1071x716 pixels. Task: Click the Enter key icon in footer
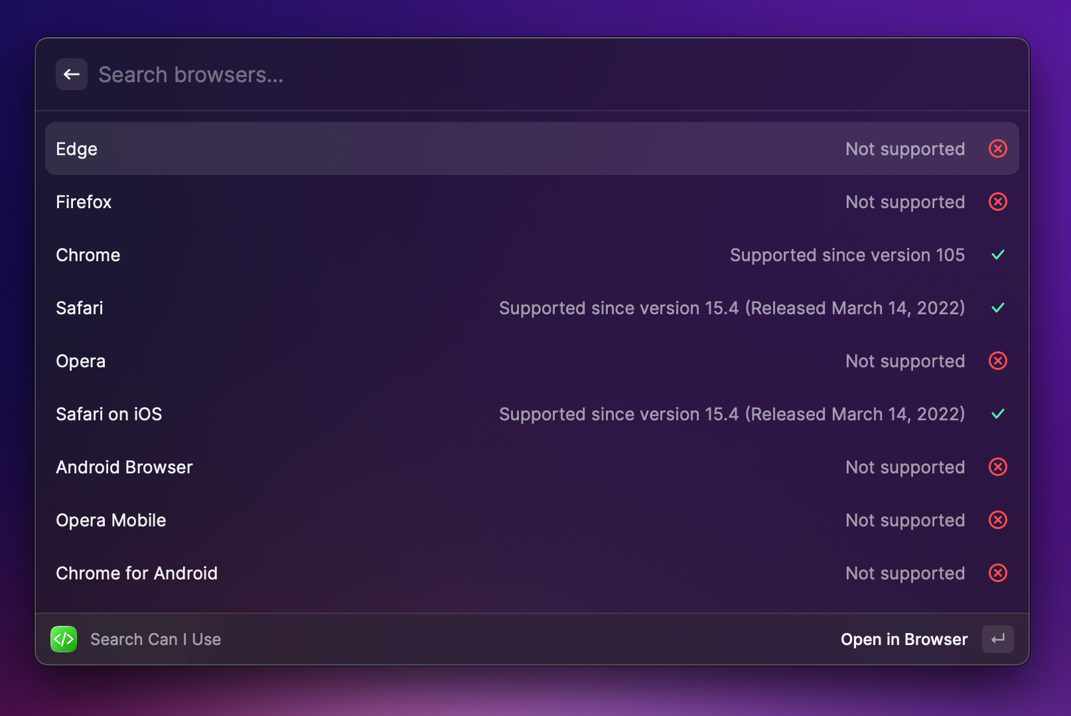click(x=997, y=639)
